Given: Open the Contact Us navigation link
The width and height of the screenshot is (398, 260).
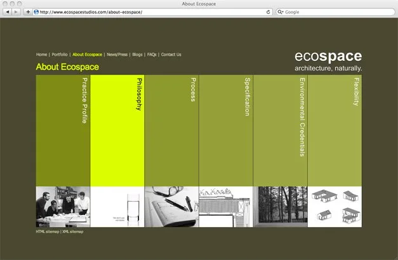Looking at the screenshot, I should tap(171, 55).
